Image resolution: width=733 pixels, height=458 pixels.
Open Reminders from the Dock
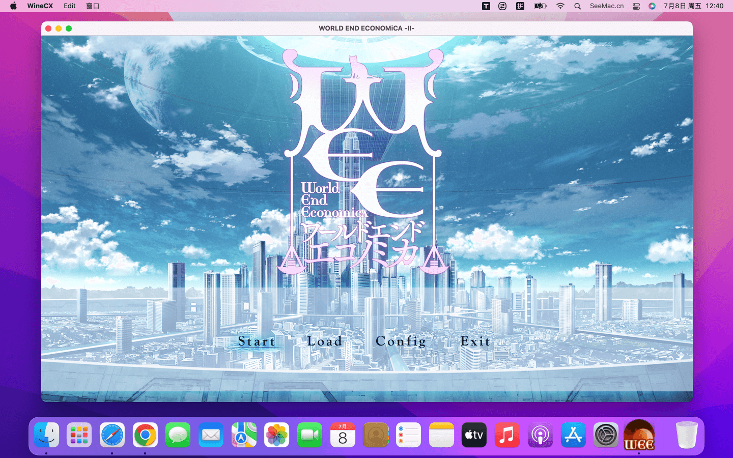point(408,435)
